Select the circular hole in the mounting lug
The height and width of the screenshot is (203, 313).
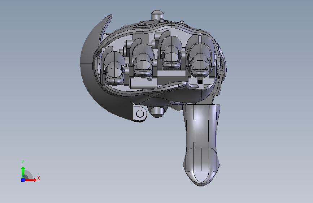tap(140, 114)
